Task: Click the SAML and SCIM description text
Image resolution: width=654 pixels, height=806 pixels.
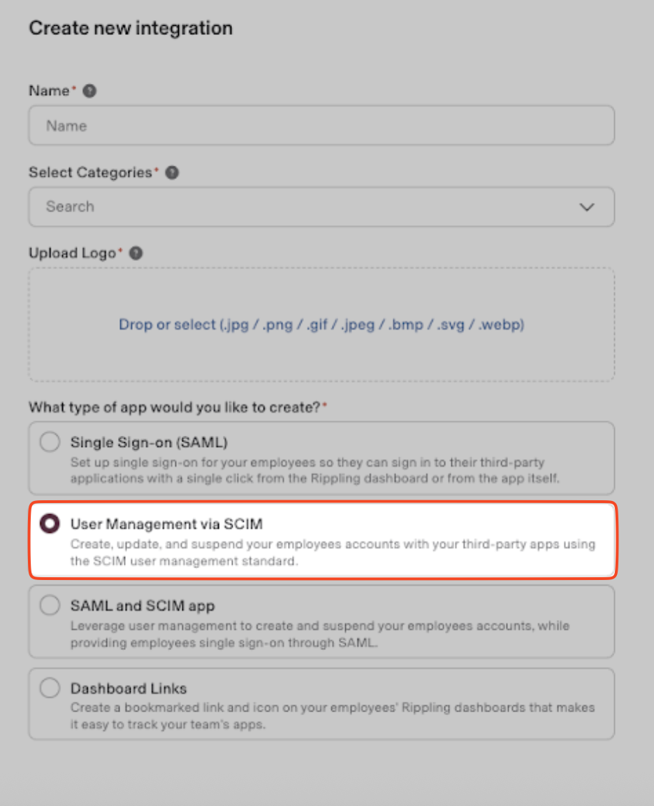Action: [319, 634]
